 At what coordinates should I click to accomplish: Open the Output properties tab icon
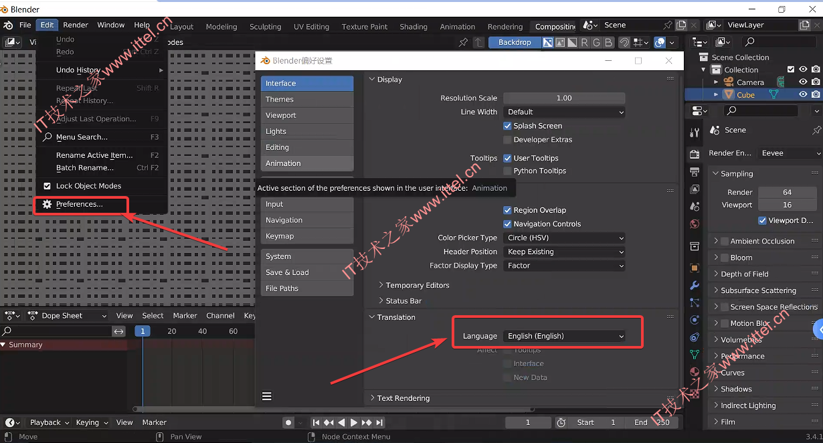click(695, 172)
